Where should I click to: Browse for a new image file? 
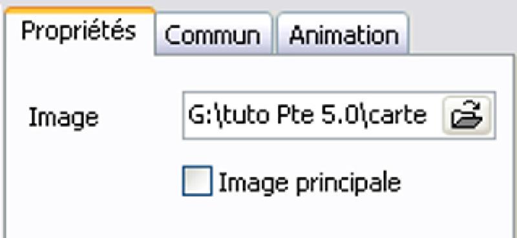(x=467, y=115)
